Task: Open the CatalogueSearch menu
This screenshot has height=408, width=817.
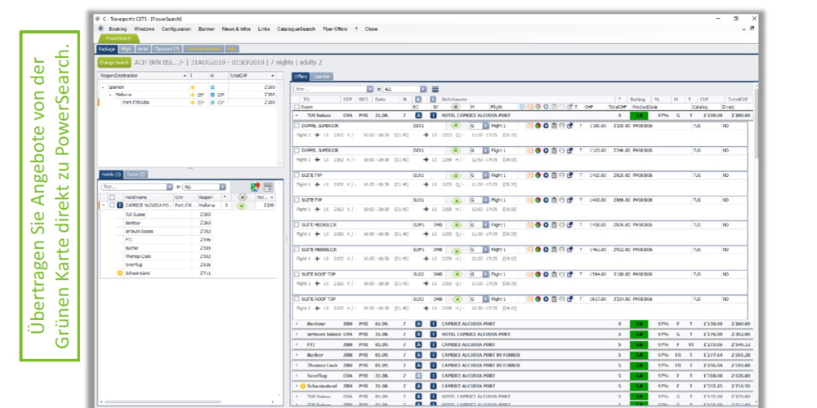Action: (x=296, y=29)
